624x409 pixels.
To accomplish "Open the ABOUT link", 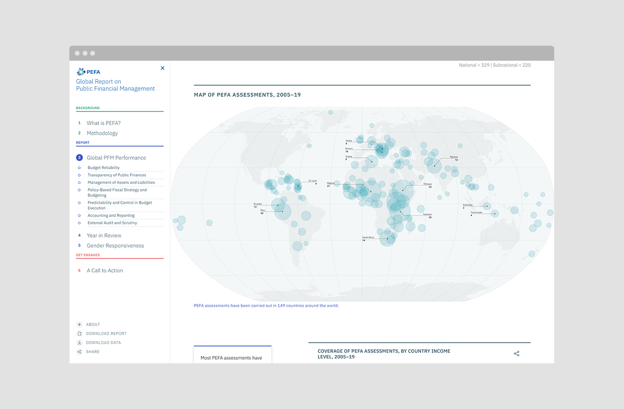I will tap(93, 325).
